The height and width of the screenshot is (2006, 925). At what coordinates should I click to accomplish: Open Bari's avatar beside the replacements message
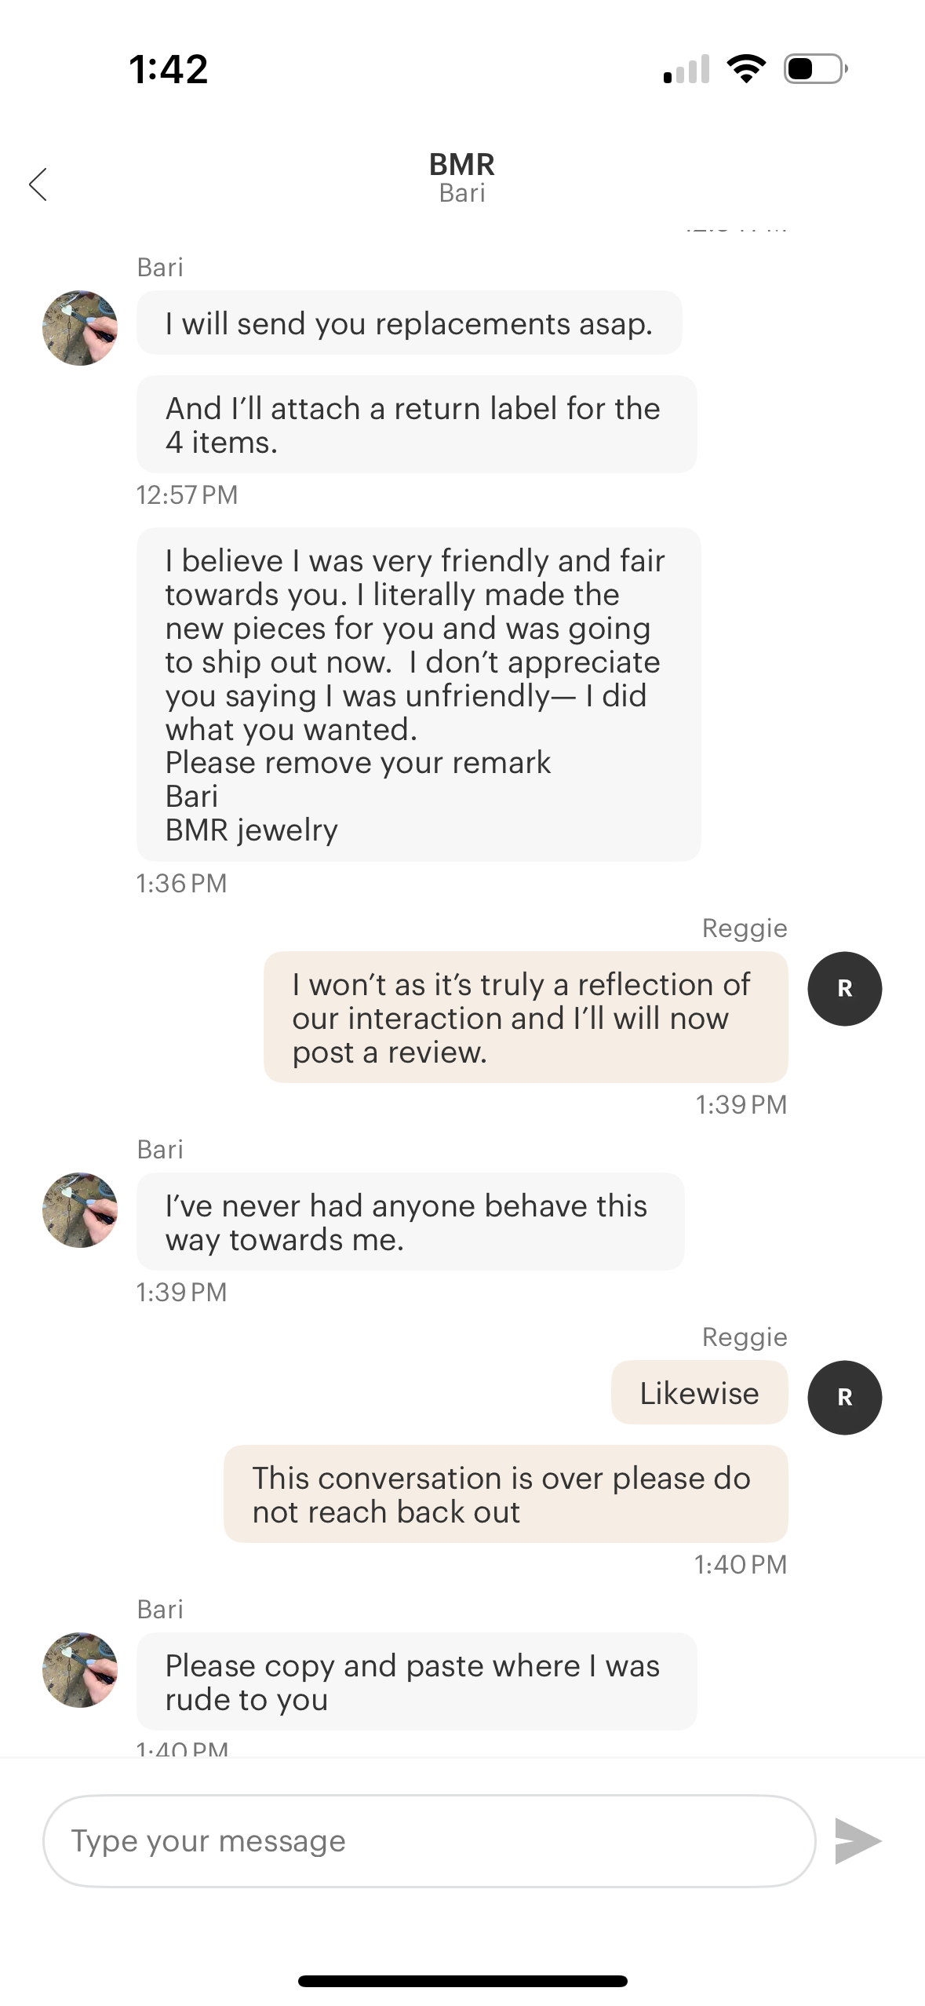point(80,327)
